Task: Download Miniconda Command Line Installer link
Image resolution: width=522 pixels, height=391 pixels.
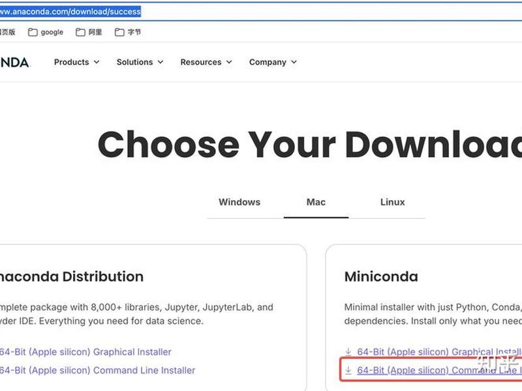Action: (x=439, y=370)
